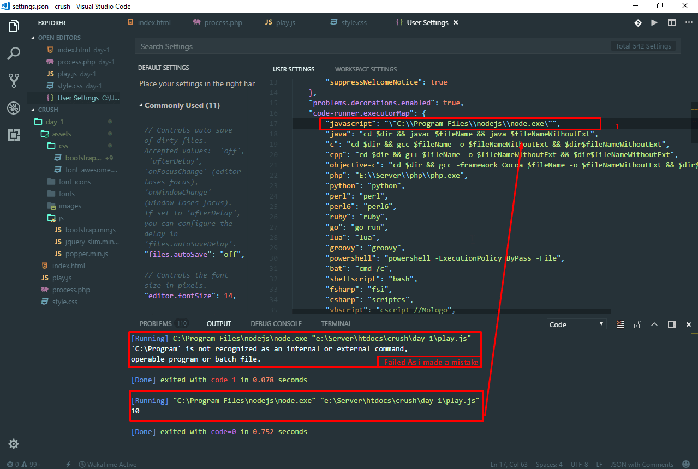Viewport: 698px width, 469px height.
Task: Toggle the panel position to the side
Action: pos(672,324)
